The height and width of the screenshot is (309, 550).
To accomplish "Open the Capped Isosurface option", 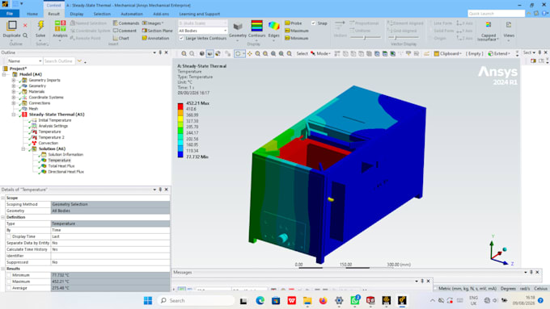I will pyautogui.click(x=489, y=31).
